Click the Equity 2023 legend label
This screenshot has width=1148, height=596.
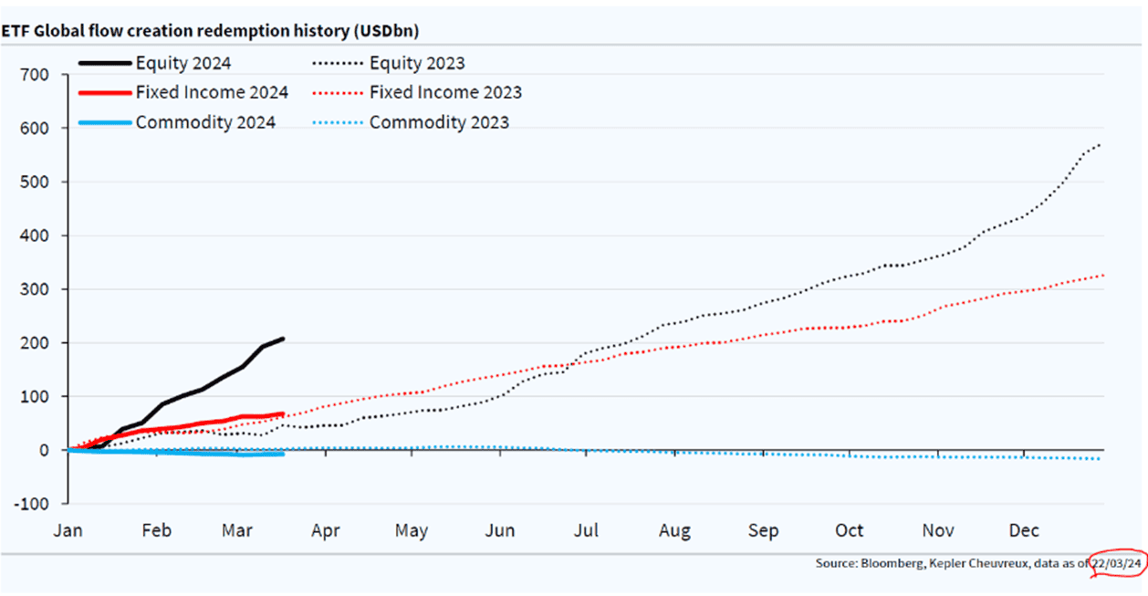point(417,63)
